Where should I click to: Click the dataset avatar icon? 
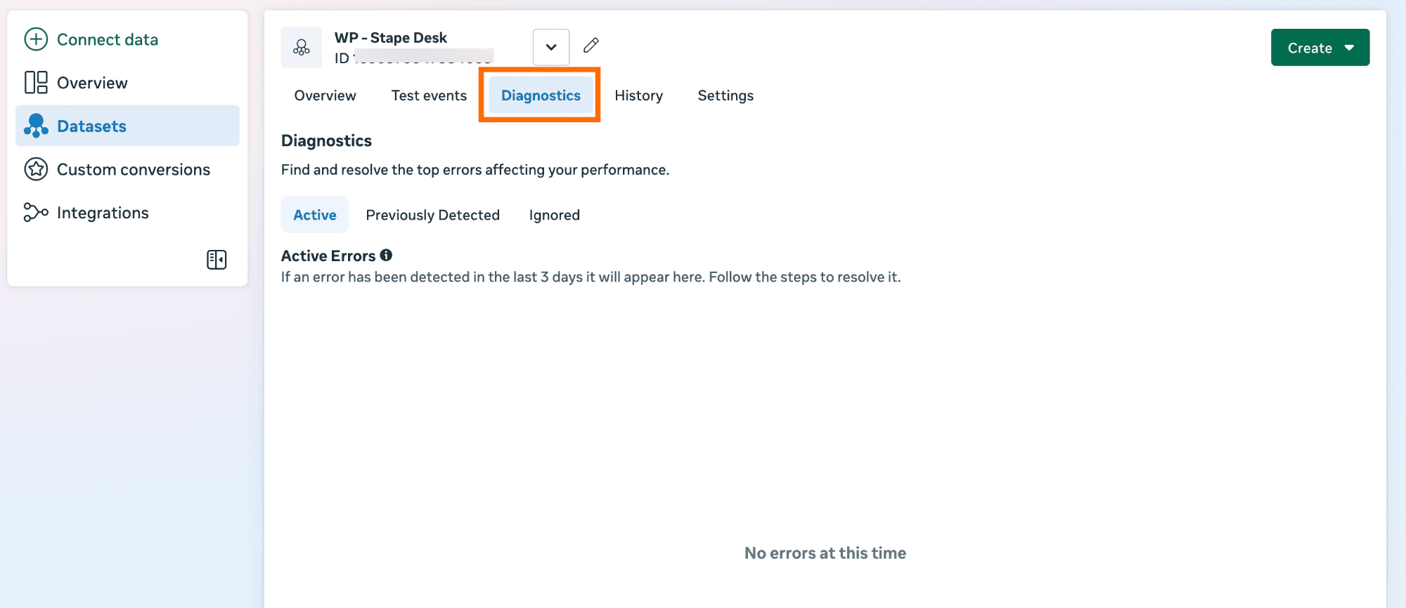pyautogui.click(x=302, y=47)
